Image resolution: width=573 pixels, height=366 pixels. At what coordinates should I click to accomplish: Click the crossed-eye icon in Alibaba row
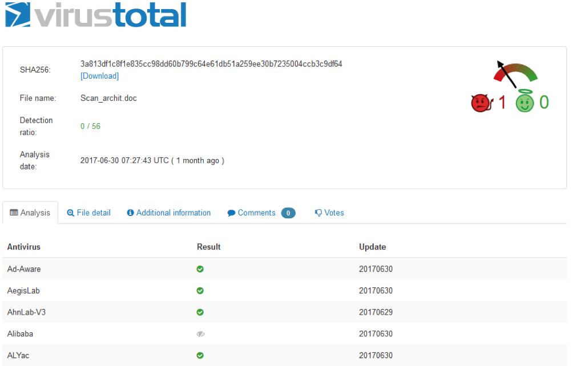(200, 334)
